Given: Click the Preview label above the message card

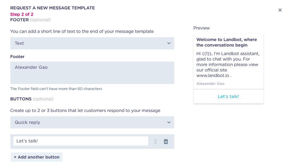Looking at the screenshot, I should click(201, 28).
